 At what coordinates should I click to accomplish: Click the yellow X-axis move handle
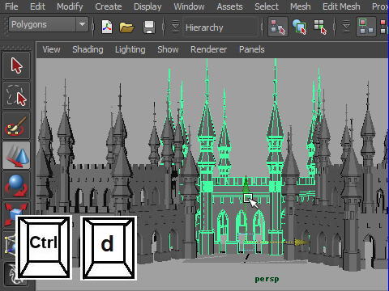(x=301, y=242)
